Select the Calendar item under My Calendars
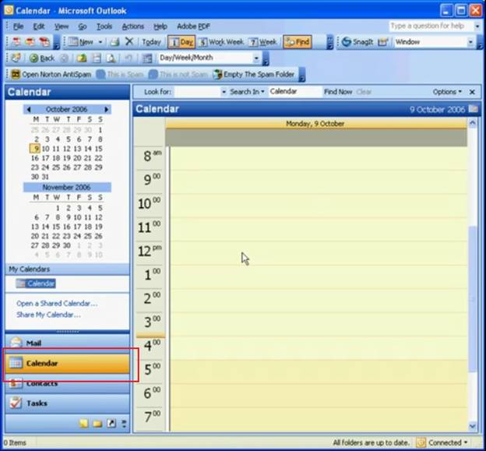This screenshot has height=451, width=486. (x=36, y=284)
